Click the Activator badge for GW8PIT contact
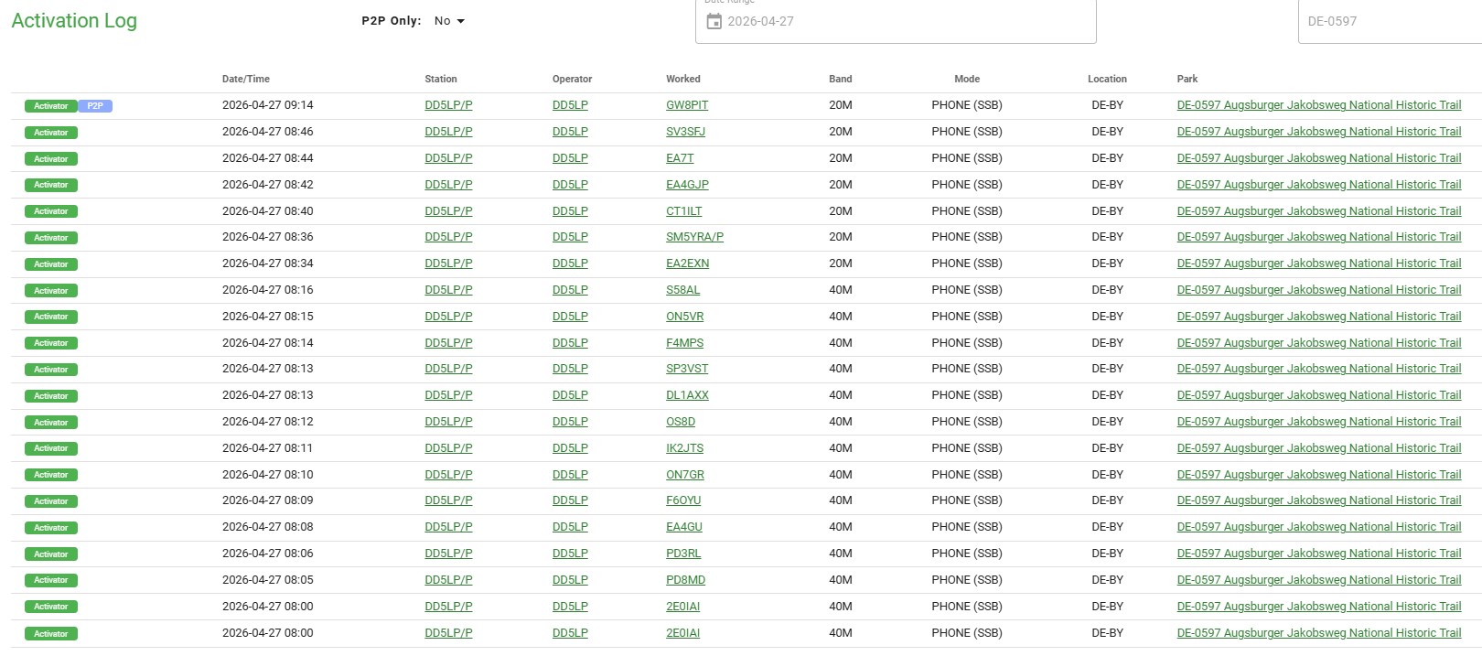Image resolution: width=1482 pixels, height=656 pixels. pyautogui.click(x=51, y=106)
